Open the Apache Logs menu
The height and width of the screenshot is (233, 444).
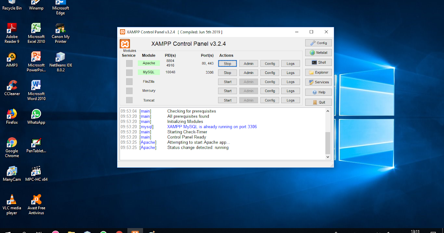click(x=290, y=64)
